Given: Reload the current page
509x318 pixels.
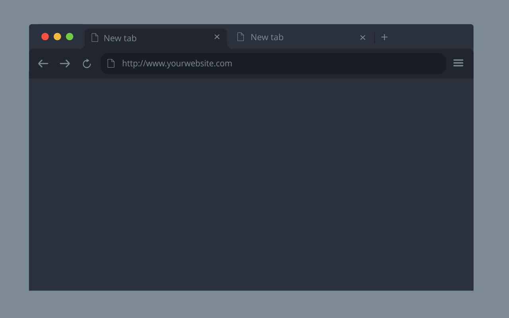Looking at the screenshot, I should [x=87, y=63].
